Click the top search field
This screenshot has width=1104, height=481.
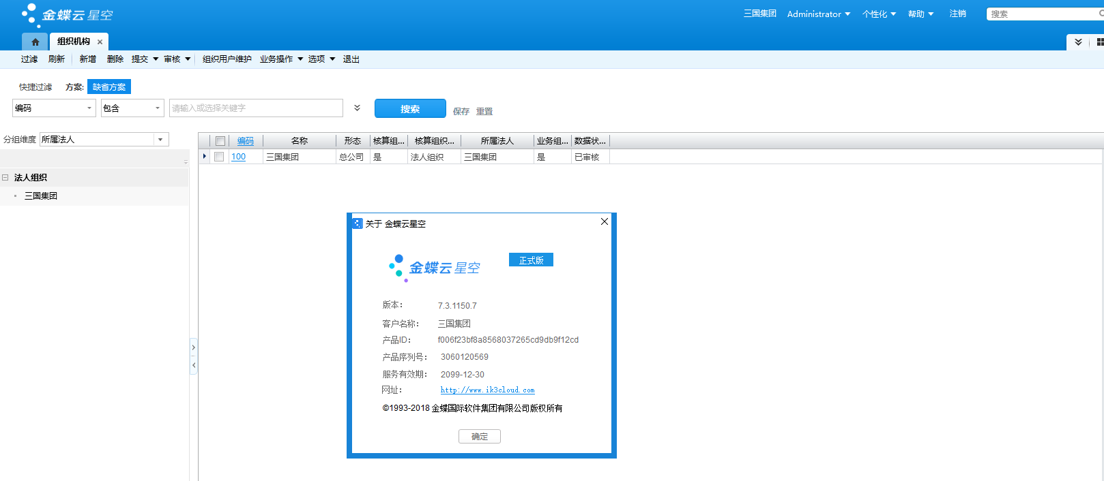pos(1044,14)
